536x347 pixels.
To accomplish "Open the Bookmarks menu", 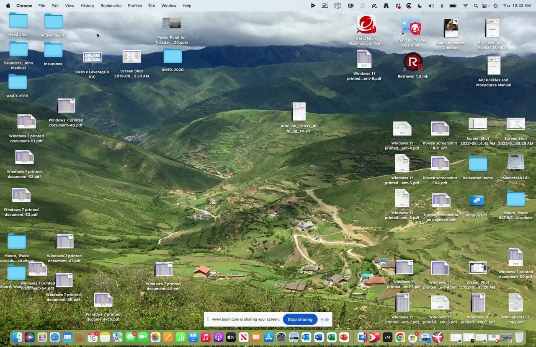I will coord(111,5).
